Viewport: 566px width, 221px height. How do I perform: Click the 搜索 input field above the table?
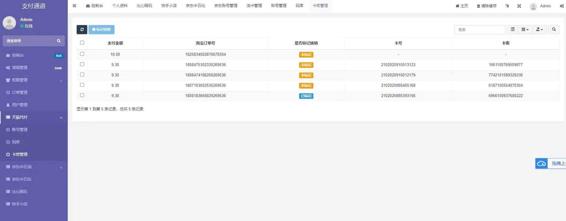tap(479, 29)
